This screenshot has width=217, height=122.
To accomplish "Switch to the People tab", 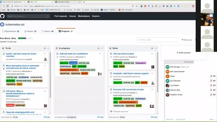I will pyautogui.click(x=30, y=31).
